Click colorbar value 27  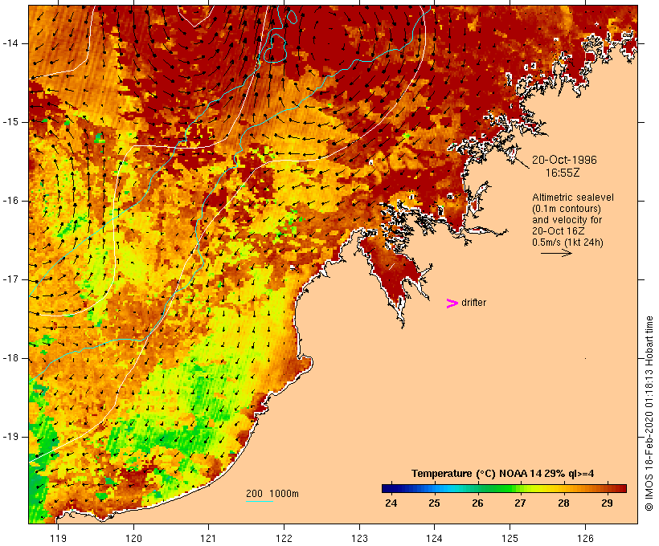(x=520, y=503)
